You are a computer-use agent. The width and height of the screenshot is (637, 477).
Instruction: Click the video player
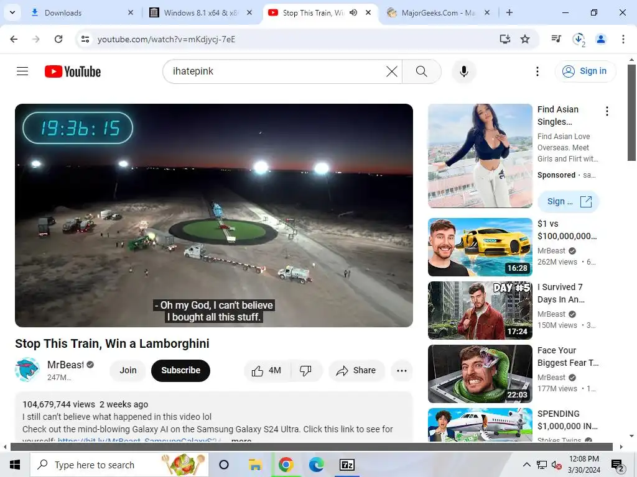point(214,216)
